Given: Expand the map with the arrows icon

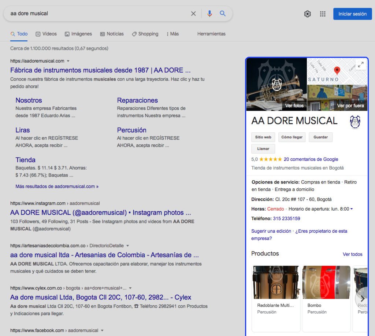Looking at the screenshot, I should pos(361,64).
